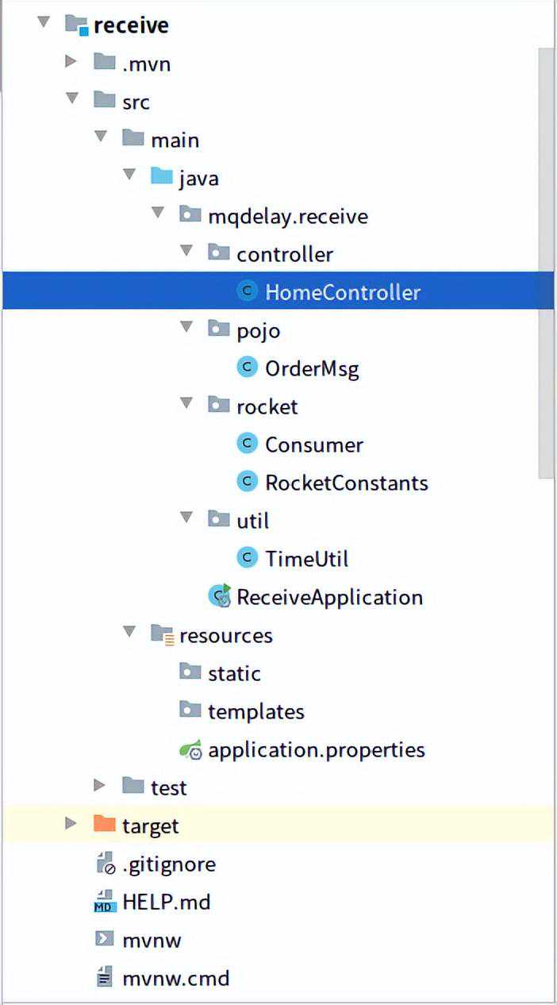Click the RocketConstants class icon
Screen dimensions: 557x1005
(x=248, y=482)
